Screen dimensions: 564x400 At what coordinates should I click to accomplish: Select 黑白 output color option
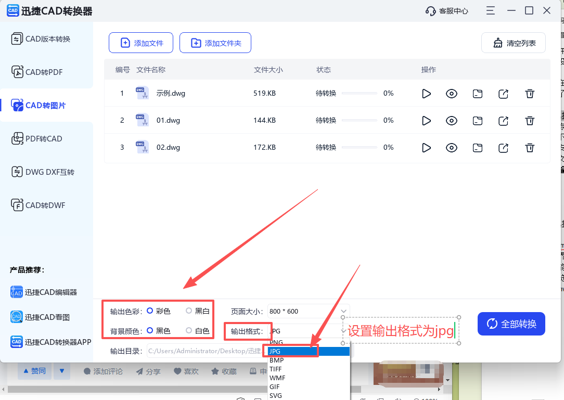click(187, 311)
